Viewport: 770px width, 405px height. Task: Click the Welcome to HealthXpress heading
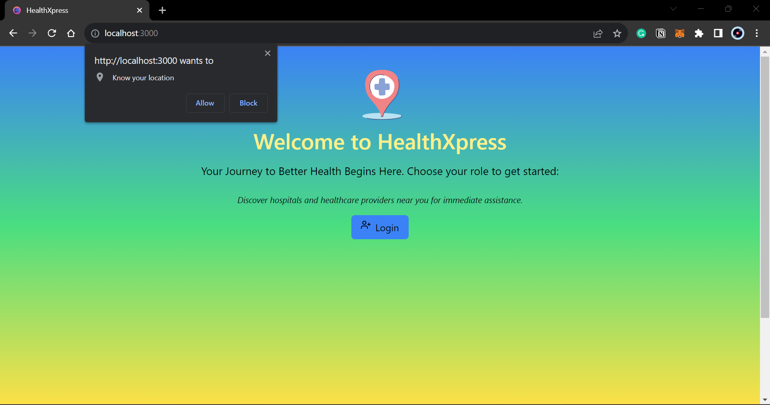tap(380, 142)
